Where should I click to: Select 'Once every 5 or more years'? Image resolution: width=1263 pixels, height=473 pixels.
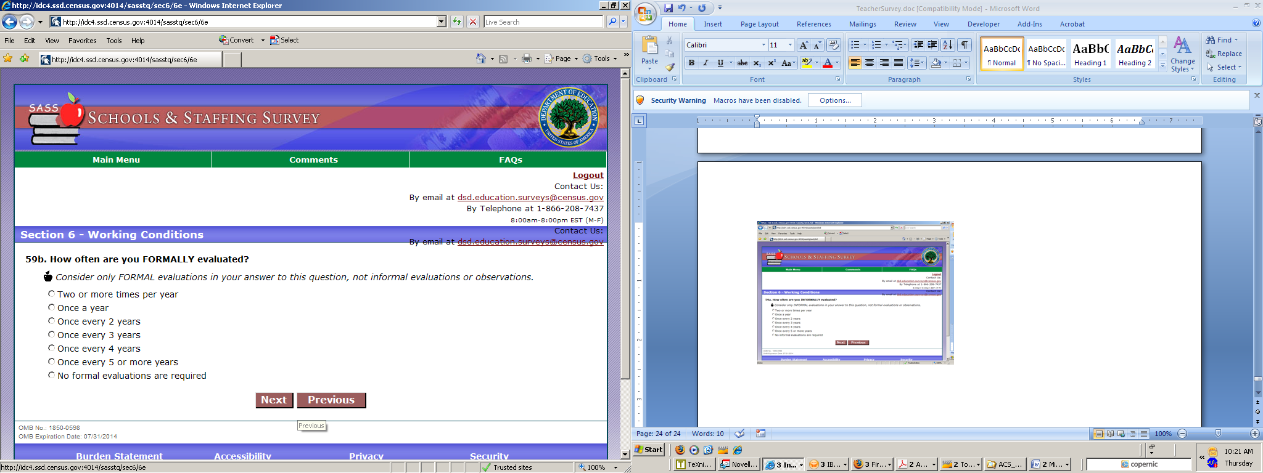pos(52,362)
